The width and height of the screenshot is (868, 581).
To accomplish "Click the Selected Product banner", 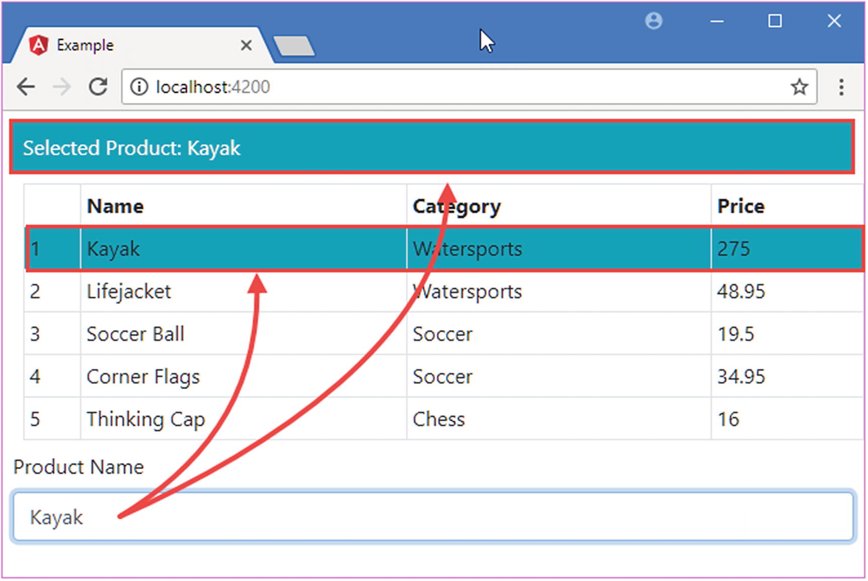I will pyautogui.click(x=432, y=148).
